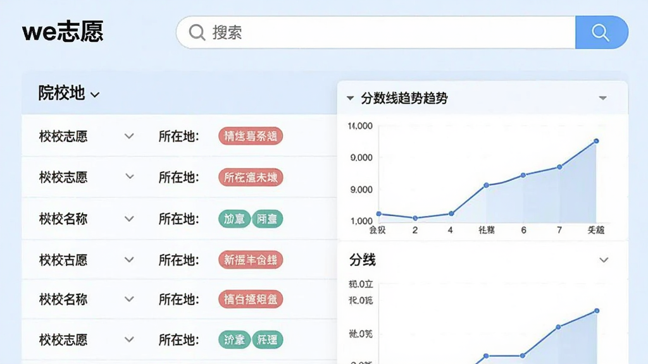Click the 1,000 y-axis label
This screenshot has width=648, height=364.
tap(361, 221)
